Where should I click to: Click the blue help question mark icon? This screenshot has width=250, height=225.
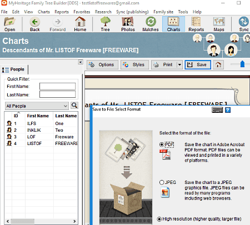pyautogui.click(x=228, y=110)
